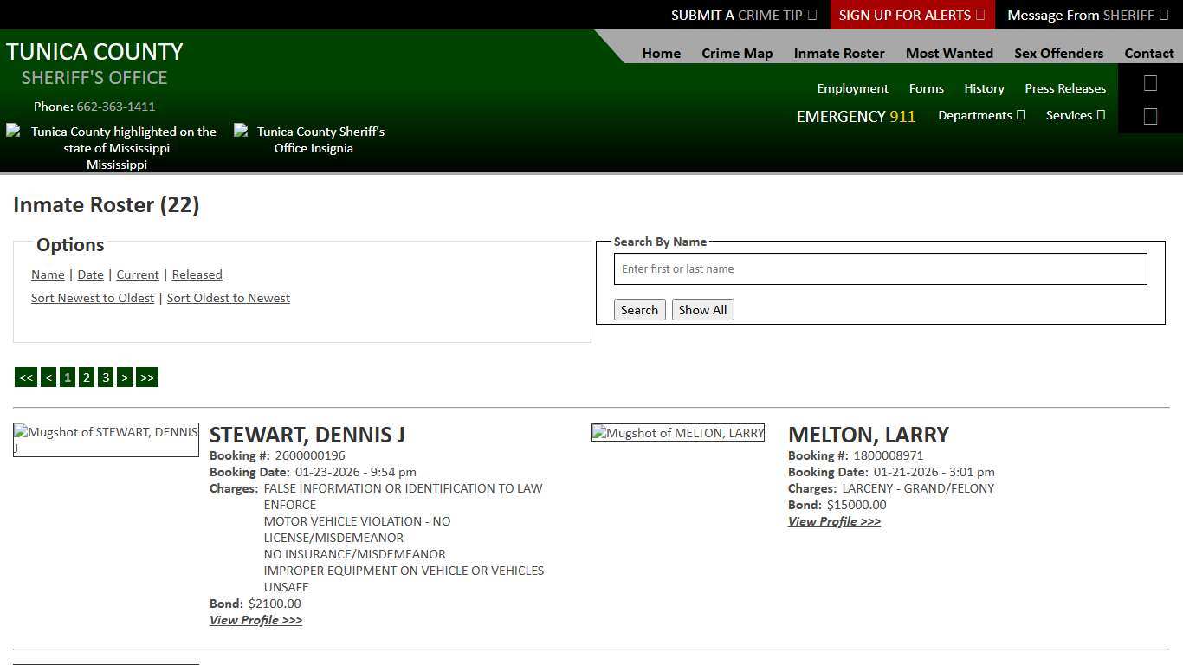Expand the Departments dropdown menu
1183x665 pixels.
[x=980, y=115]
